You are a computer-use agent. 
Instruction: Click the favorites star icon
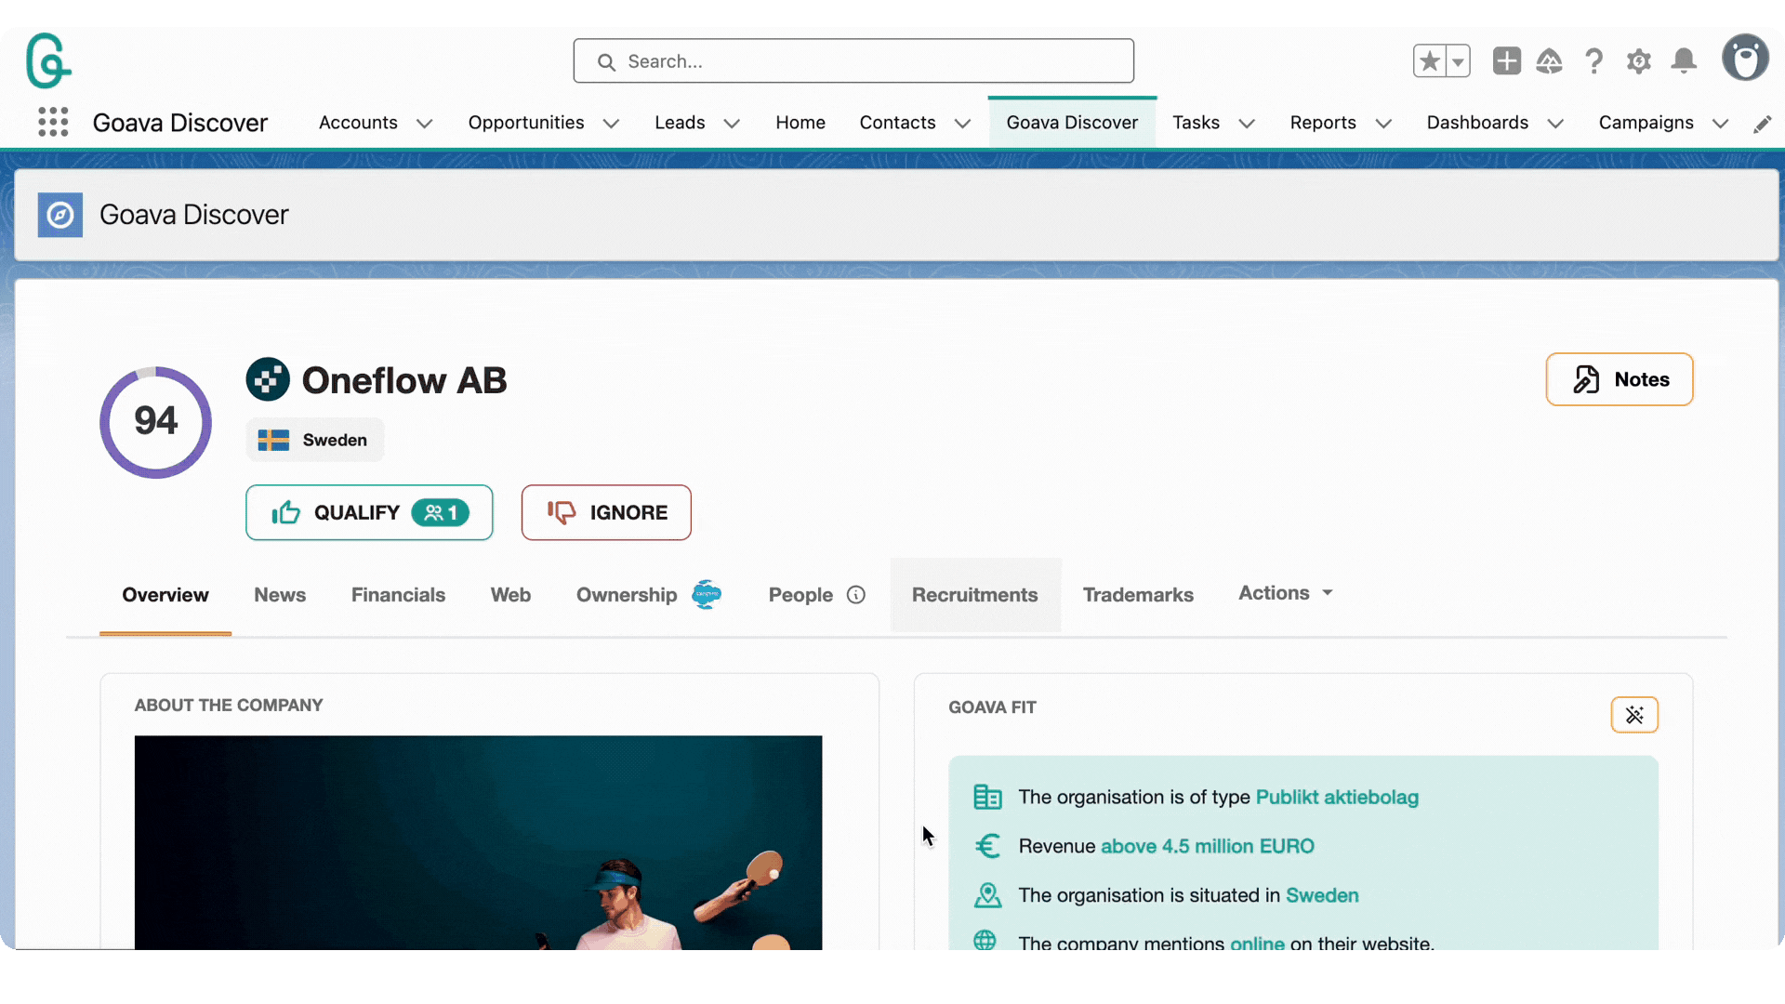pos(1430,61)
